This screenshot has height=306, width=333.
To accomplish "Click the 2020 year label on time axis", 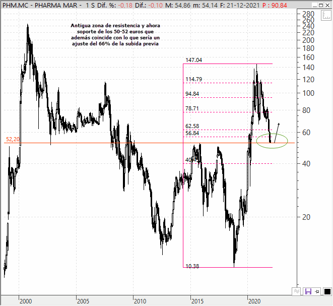I will (x=254, y=301).
